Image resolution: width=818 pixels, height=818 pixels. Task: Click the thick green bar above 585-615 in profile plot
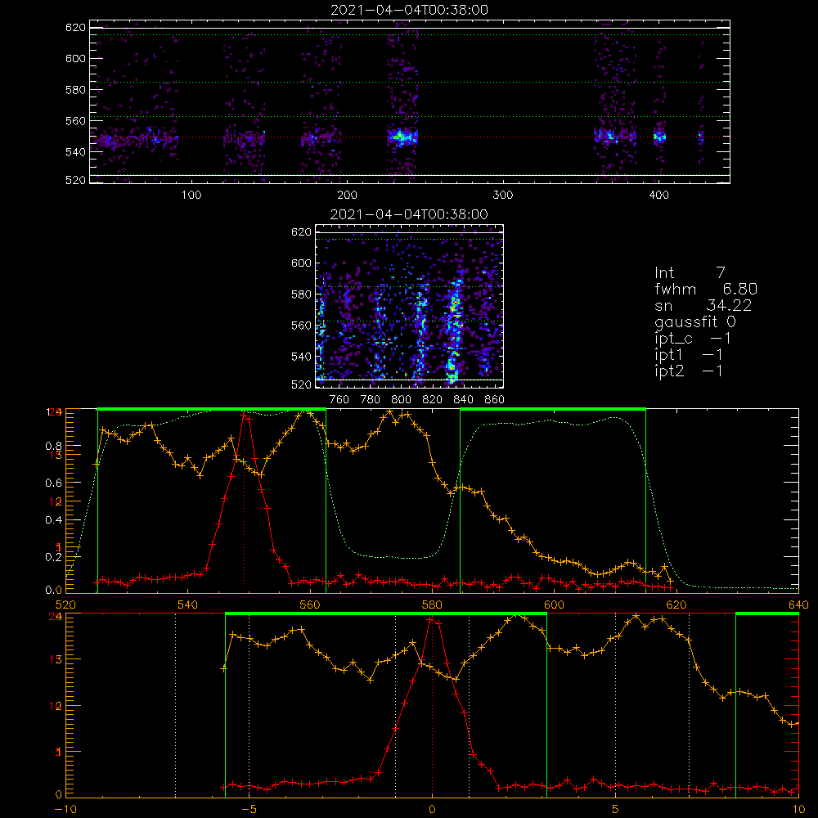click(553, 409)
